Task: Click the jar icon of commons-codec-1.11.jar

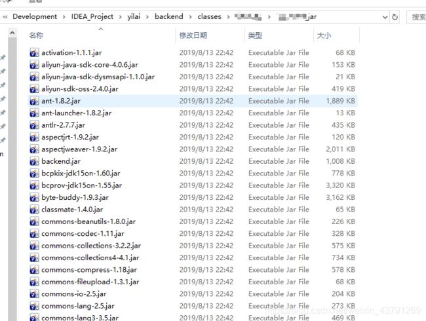Action: click(x=34, y=234)
